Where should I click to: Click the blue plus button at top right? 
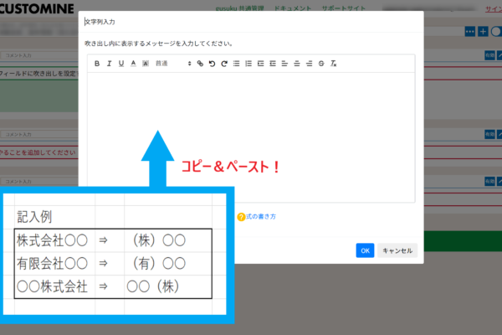tap(482, 32)
